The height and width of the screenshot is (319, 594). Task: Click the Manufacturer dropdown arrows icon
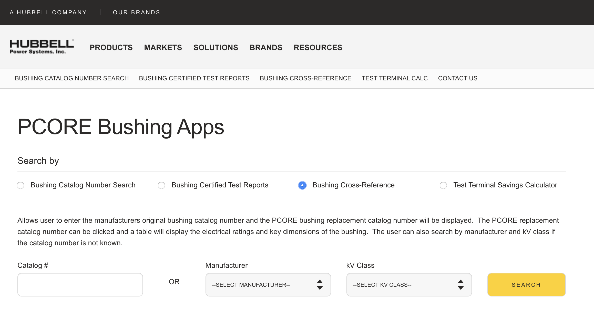coord(320,285)
